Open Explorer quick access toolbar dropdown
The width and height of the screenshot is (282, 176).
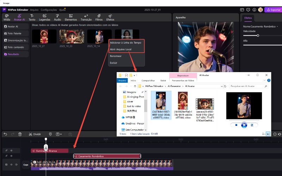(134, 75)
